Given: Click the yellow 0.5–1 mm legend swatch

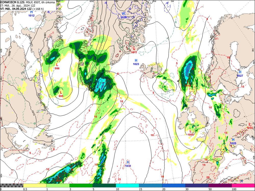Looking at the screenshot, I should click(35, 185).
